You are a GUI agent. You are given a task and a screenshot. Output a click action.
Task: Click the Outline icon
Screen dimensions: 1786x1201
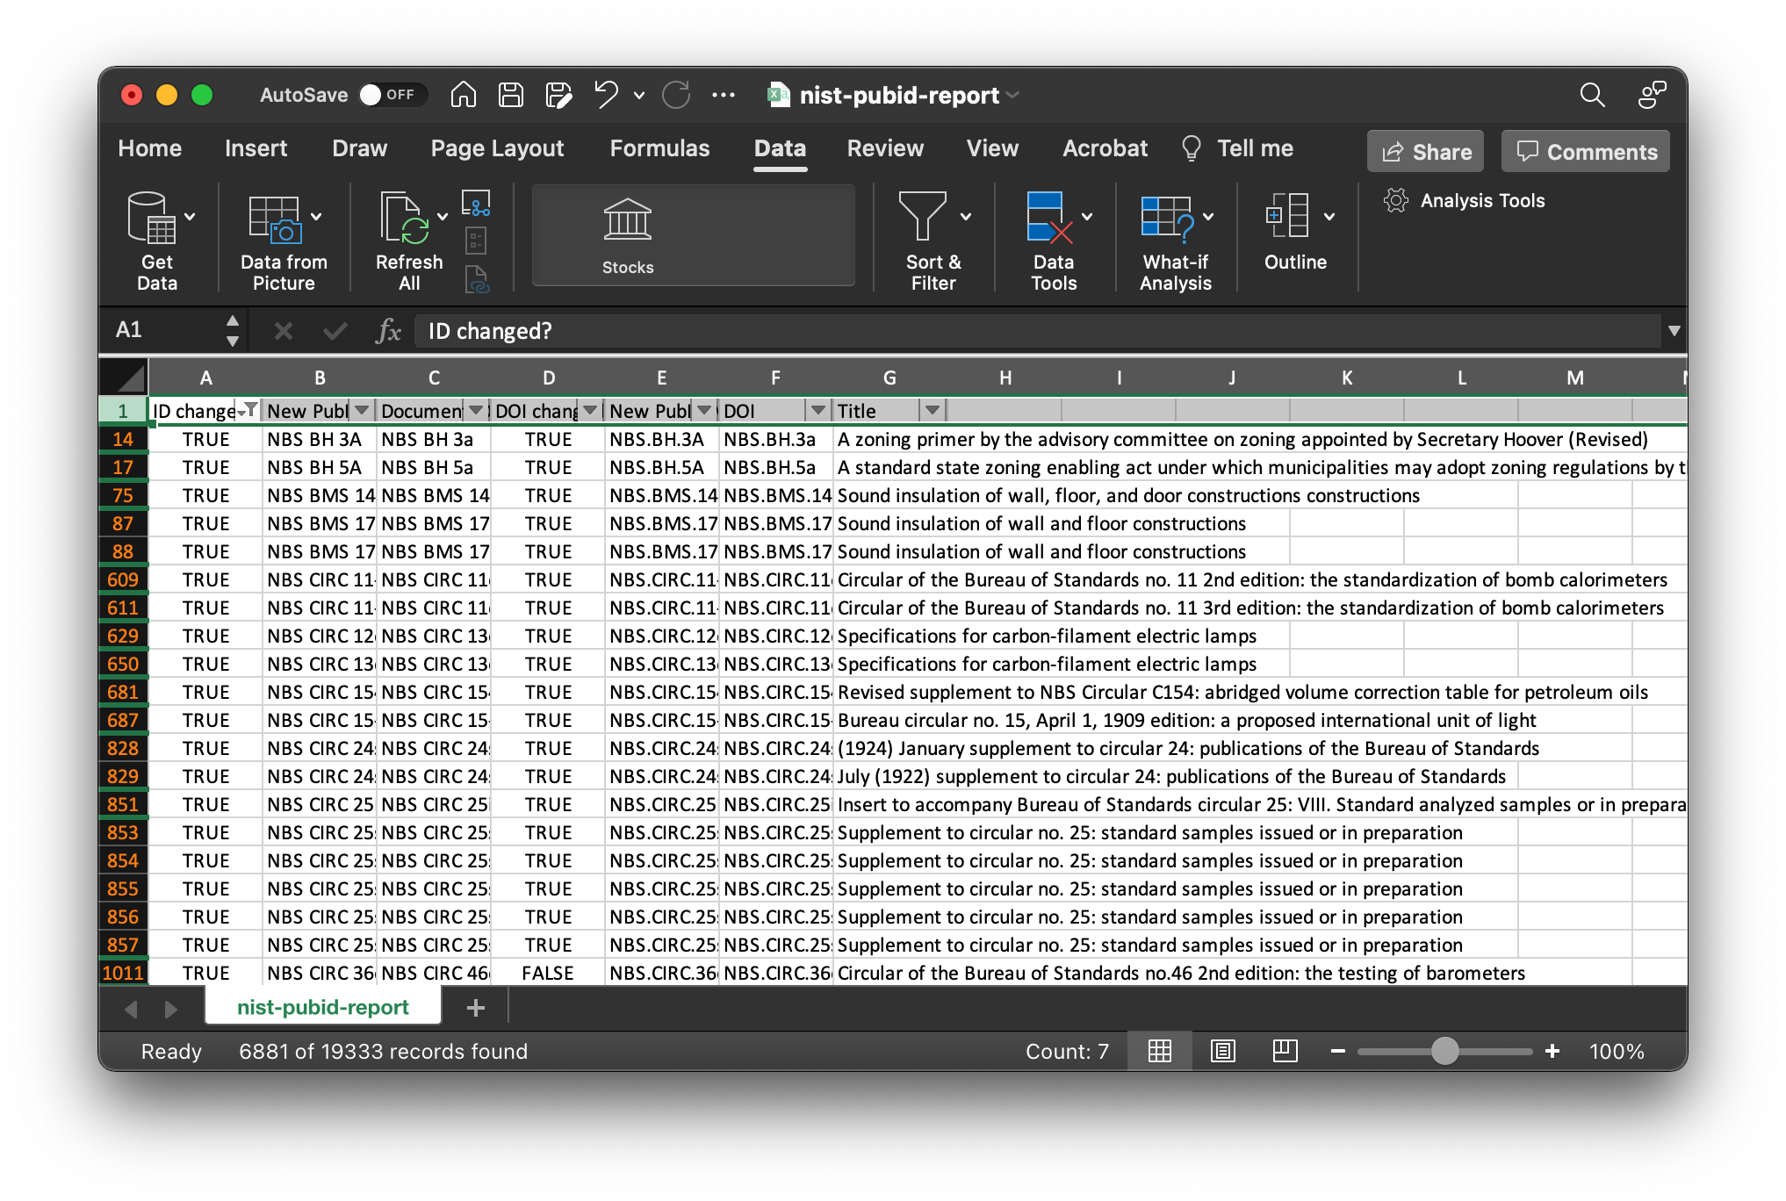pos(1287,215)
